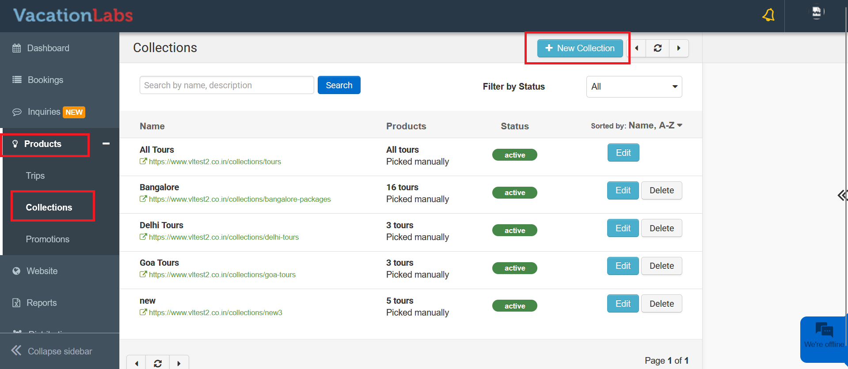This screenshot has width=848, height=369.
Task: Go to previous page using top left arrow
Action: 637,48
